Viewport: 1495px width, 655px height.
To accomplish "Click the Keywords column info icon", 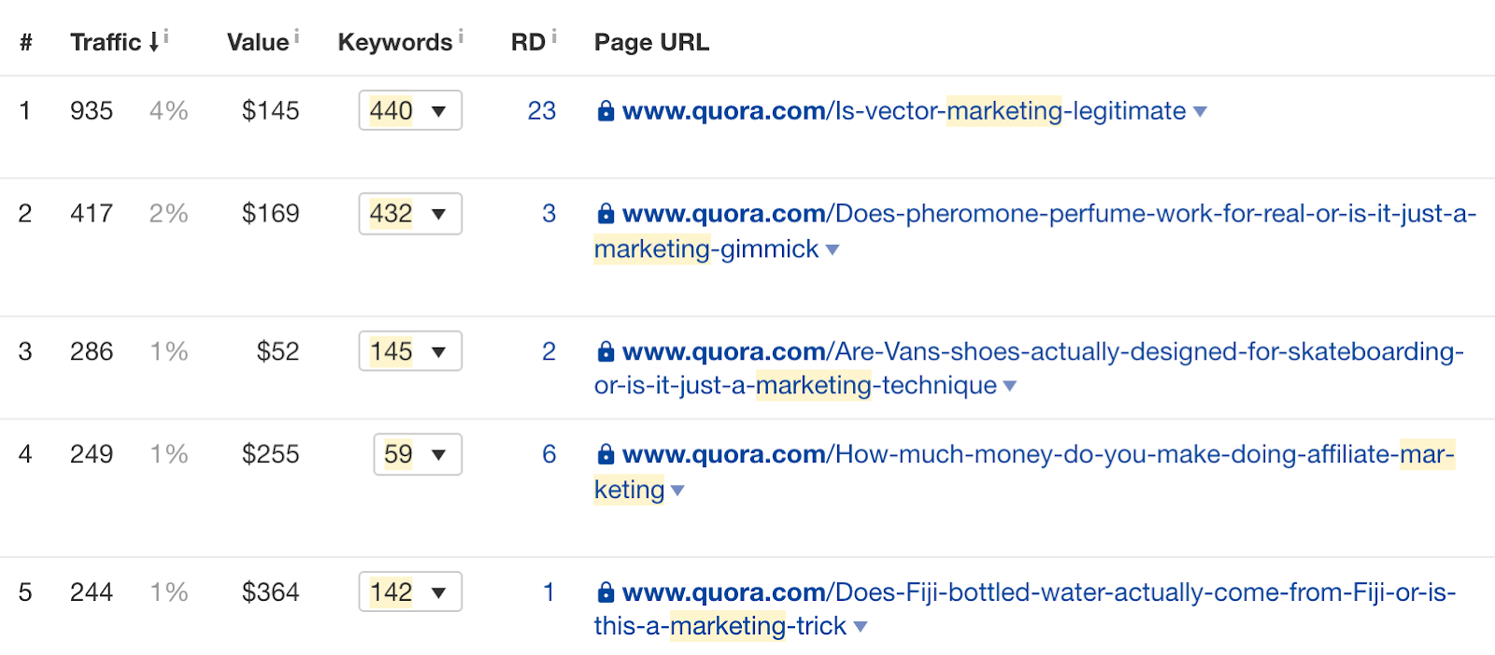I will [x=461, y=36].
